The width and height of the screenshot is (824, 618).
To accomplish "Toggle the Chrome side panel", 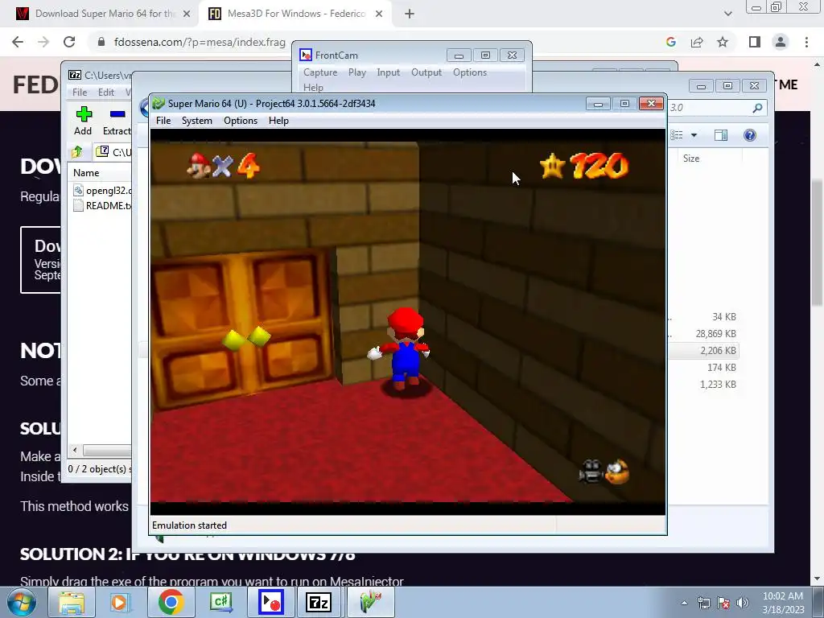I will (x=755, y=42).
